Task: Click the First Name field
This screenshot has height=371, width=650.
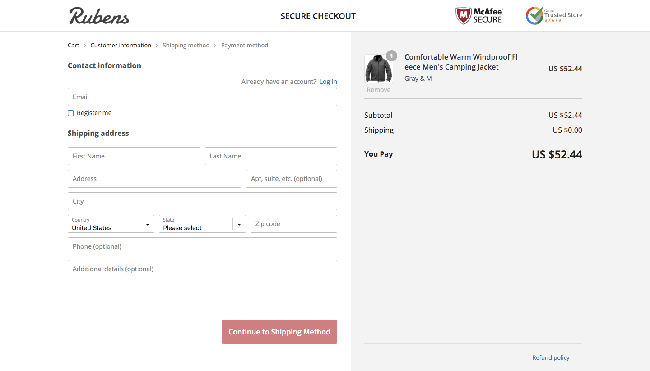Action: point(134,156)
